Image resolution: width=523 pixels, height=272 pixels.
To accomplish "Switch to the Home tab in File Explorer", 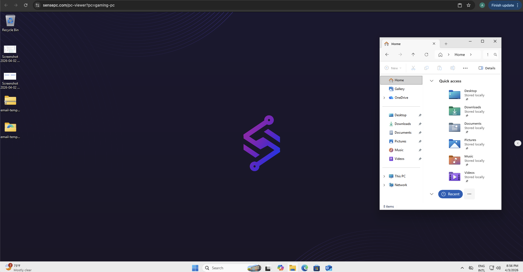I will 410,44.
